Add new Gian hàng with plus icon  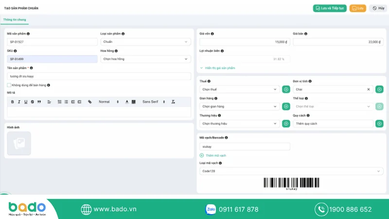286,107
